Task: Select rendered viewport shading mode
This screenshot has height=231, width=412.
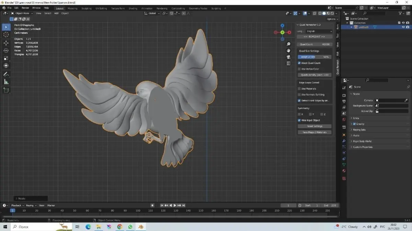Action: coord(332,13)
